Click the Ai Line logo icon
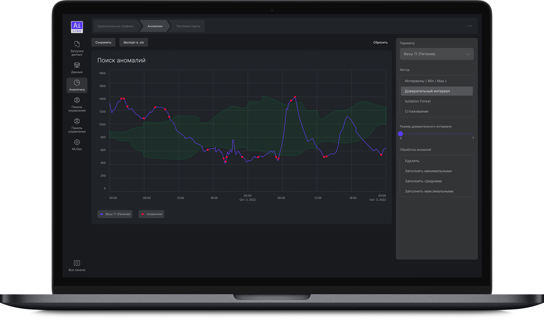Screen dimensions: 544x320 pos(77,27)
